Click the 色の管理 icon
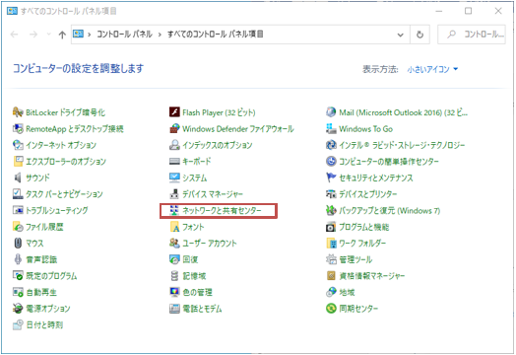Screen dimensions: 516x355 point(174,292)
